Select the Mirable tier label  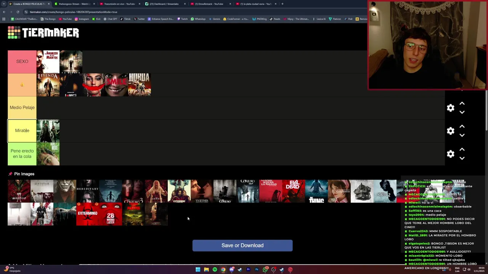(x=22, y=131)
